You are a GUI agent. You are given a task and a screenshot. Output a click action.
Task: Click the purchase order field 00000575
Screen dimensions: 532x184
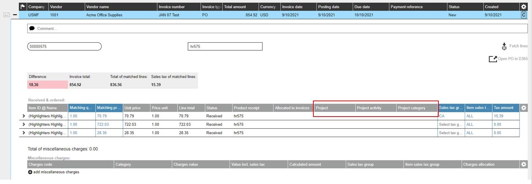click(x=64, y=46)
